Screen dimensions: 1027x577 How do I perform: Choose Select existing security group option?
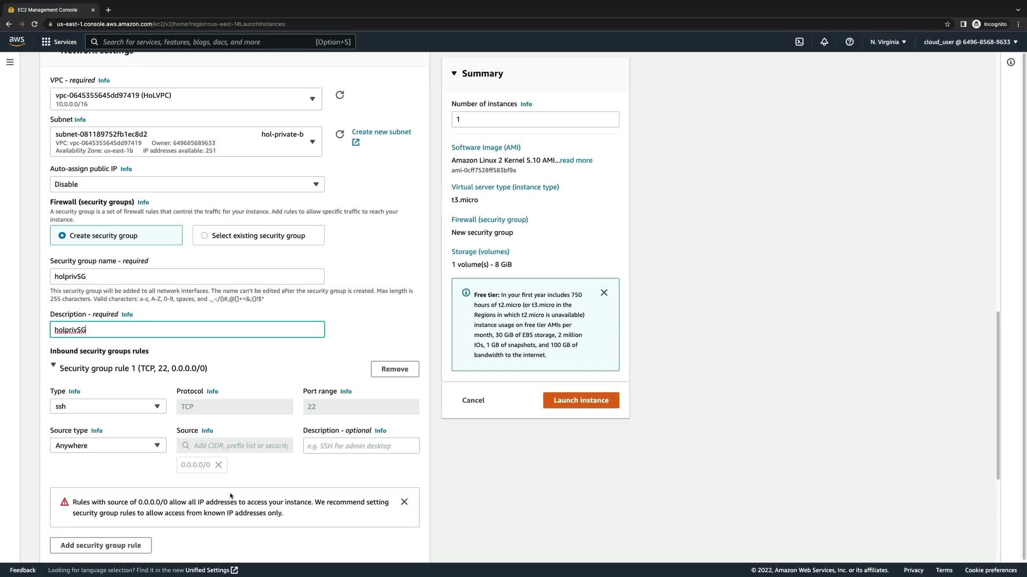[x=204, y=236]
